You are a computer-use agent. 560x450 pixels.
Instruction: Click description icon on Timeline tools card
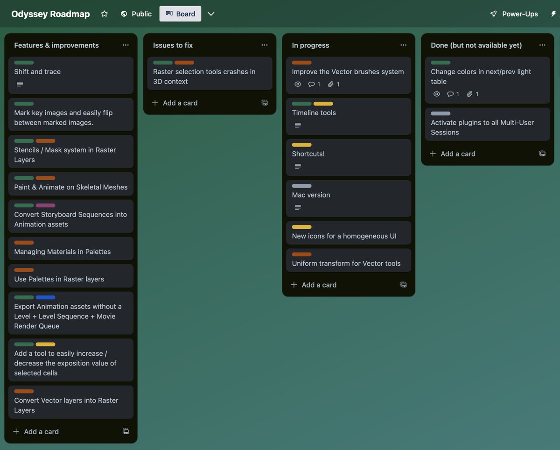298,125
